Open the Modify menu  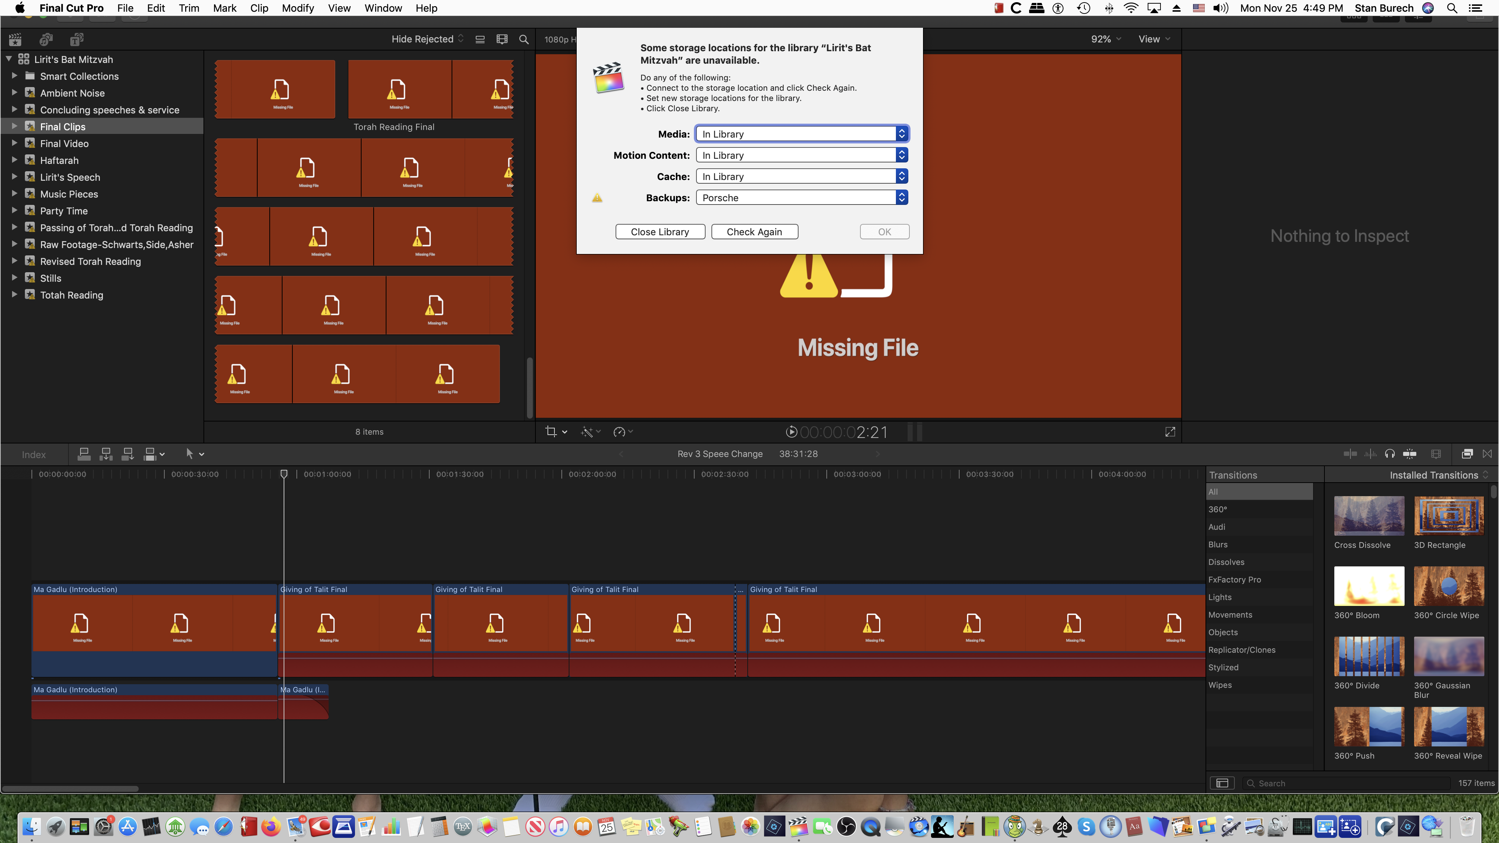tap(298, 8)
